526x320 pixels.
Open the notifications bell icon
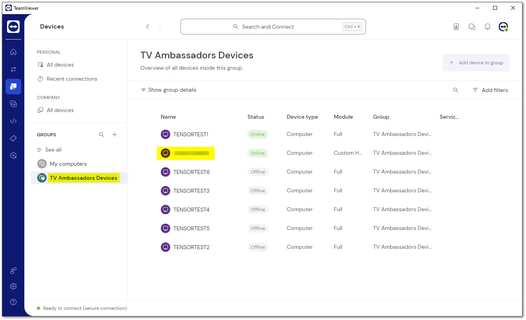(x=488, y=27)
